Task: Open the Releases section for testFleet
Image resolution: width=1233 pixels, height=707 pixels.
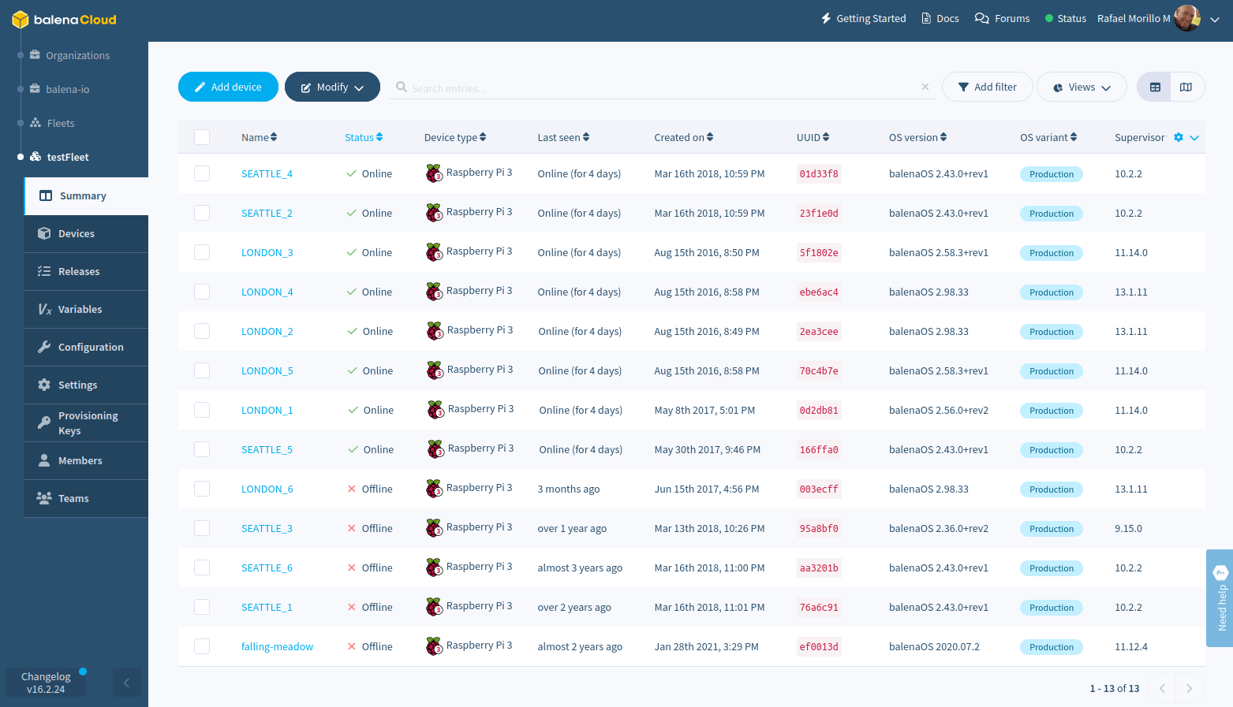Action: 78,271
